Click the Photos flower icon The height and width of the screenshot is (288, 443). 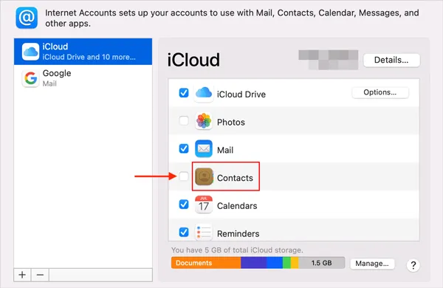click(x=204, y=121)
